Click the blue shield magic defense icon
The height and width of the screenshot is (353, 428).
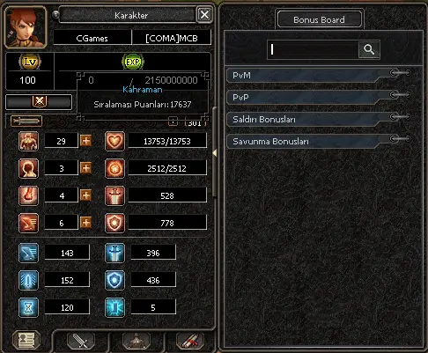point(114,280)
